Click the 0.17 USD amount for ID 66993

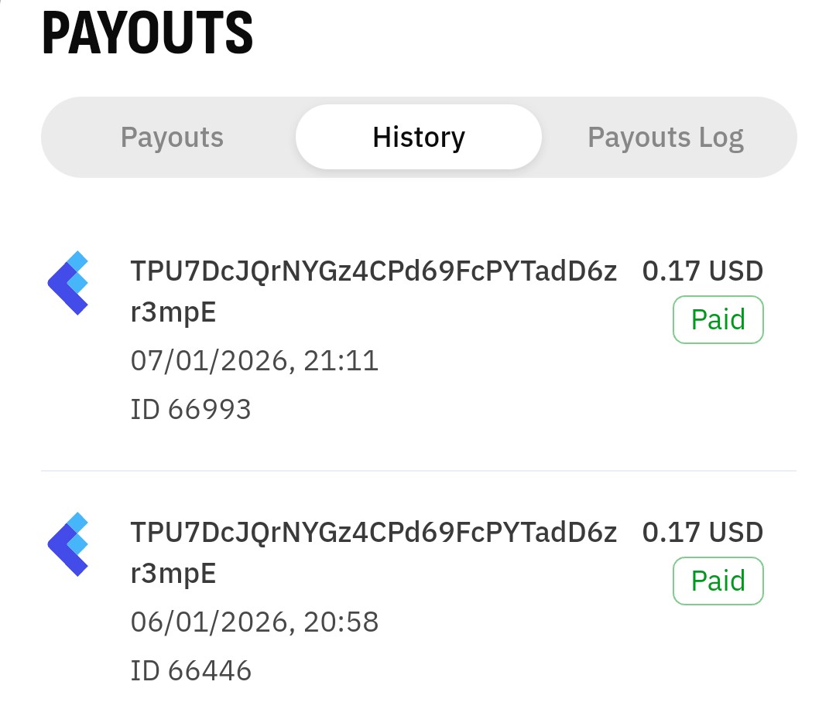click(x=702, y=271)
